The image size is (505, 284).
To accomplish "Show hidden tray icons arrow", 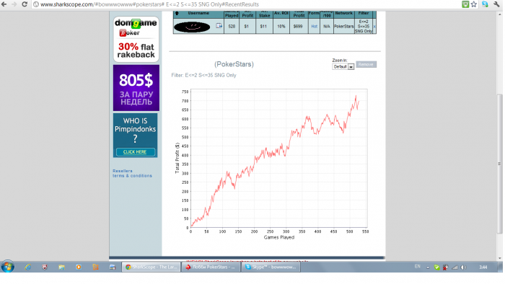I will 428,267.
